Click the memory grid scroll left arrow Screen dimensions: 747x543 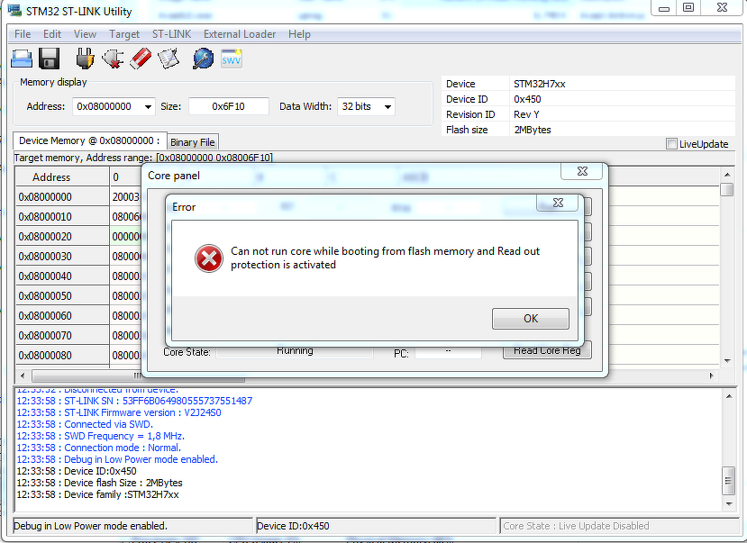pos(23,376)
